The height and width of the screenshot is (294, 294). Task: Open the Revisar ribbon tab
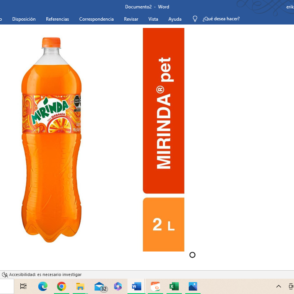(x=131, y=19)
